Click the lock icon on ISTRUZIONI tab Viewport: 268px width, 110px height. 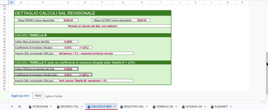pos(30,107)
